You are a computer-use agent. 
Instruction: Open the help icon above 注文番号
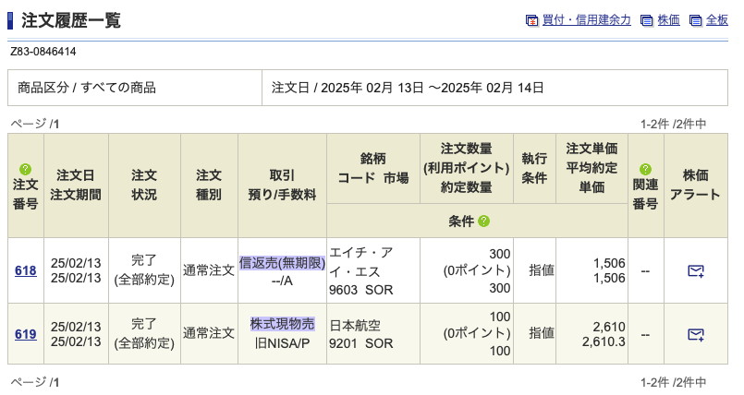tap(25, 169)
